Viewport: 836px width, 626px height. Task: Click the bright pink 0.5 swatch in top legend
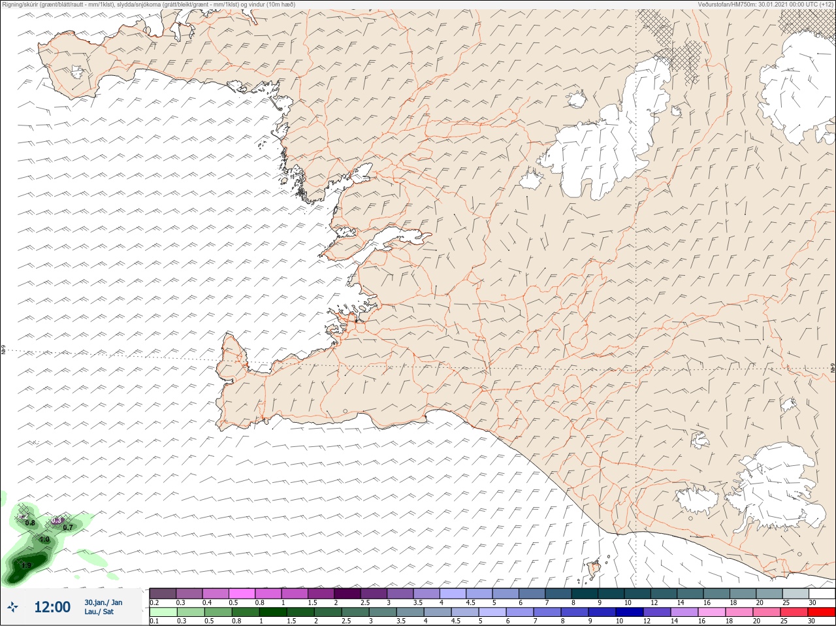(x=242, y=593)
